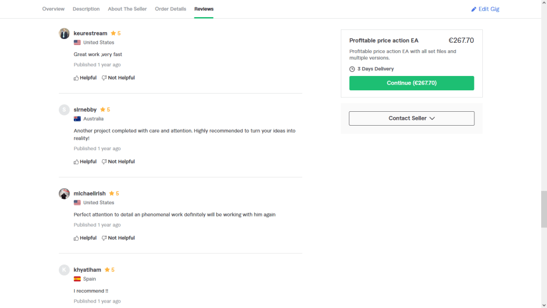Mark keurestream's review as Not Helpful

coord(118,78)
